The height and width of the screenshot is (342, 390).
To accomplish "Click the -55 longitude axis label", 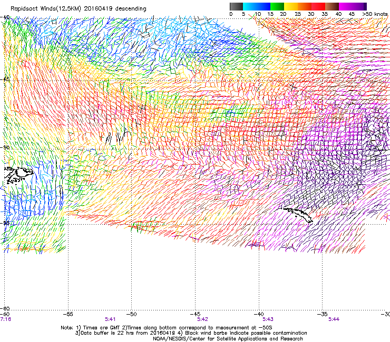I will [68, 314].
